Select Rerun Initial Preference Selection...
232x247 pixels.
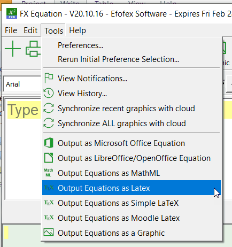tap(132, 59)
